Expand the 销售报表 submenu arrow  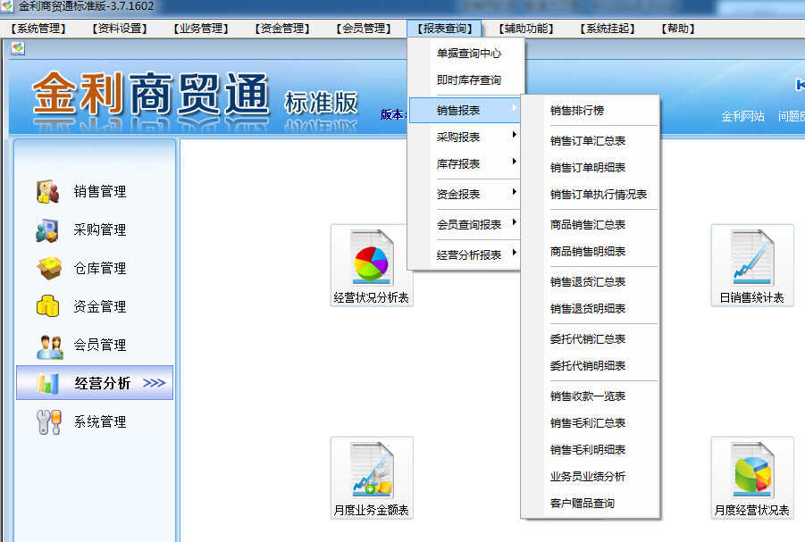[x=514, y=108]
